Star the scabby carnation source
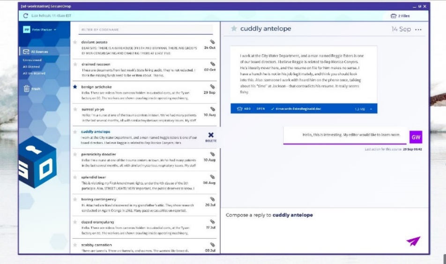446x264 pixels. [x=75, y=245]
